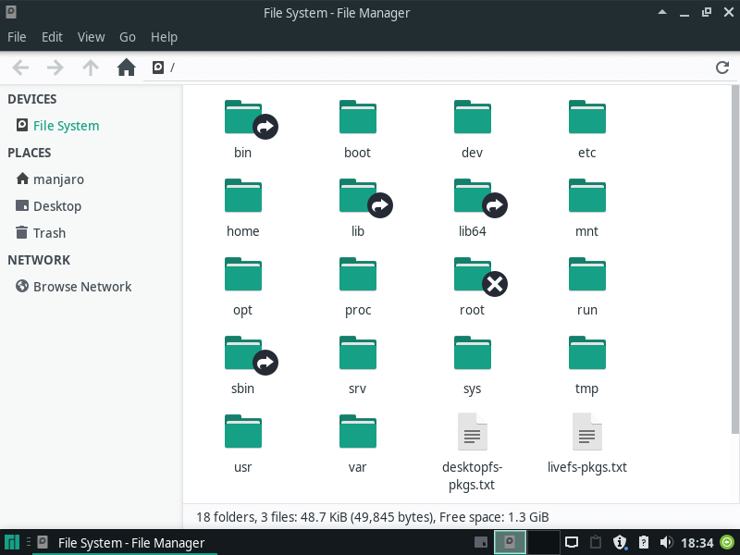Open the Manjaro application menu
Viewport: 740px width, 555px height.
[12, 543]
